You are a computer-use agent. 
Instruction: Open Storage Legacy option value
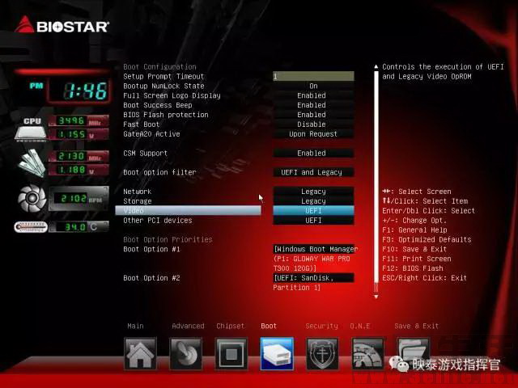(x=313, y=201)
